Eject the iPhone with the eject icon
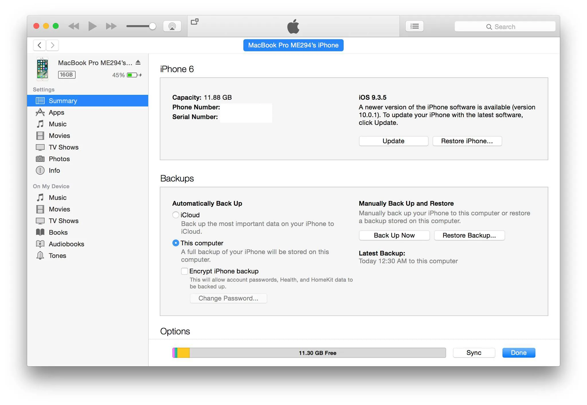The height and width of the screenshot is (405, 587). [138, 62]
